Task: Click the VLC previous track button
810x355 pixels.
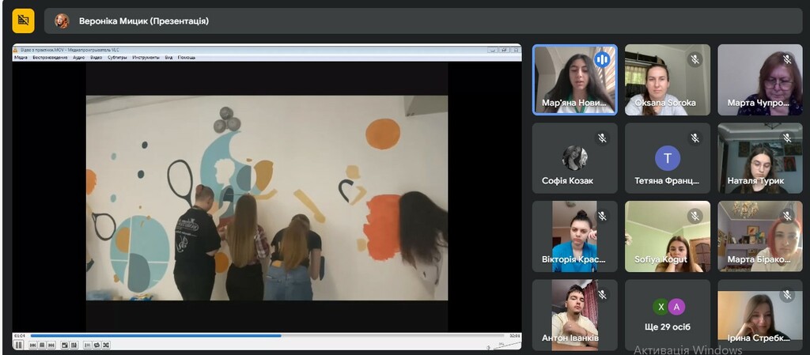Action: pos(32,345)
